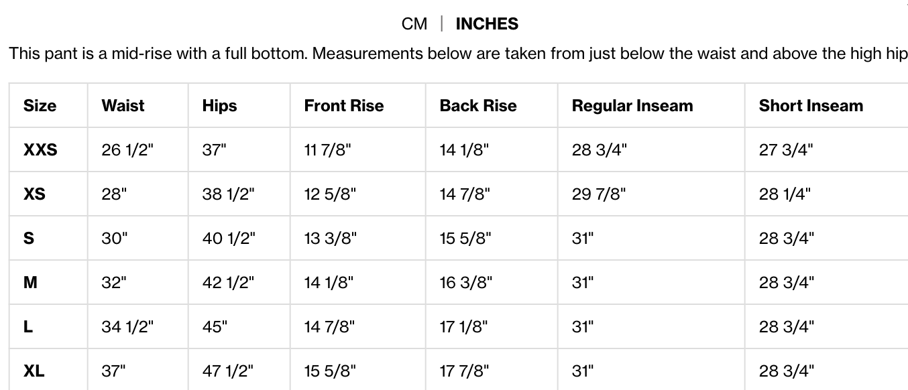The width and height of the screenshot is (908, 390).
Task: Click the mid-rise pant description text
Action: (x=456, y=54)
